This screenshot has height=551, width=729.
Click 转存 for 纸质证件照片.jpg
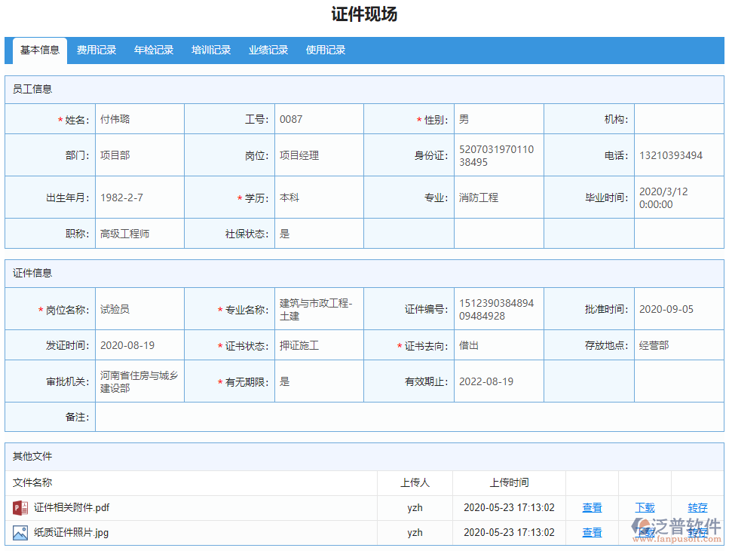[697, 532]
